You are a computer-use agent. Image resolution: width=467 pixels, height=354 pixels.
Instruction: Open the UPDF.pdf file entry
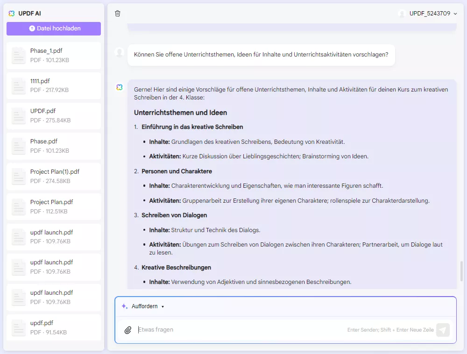coord(53,115)
